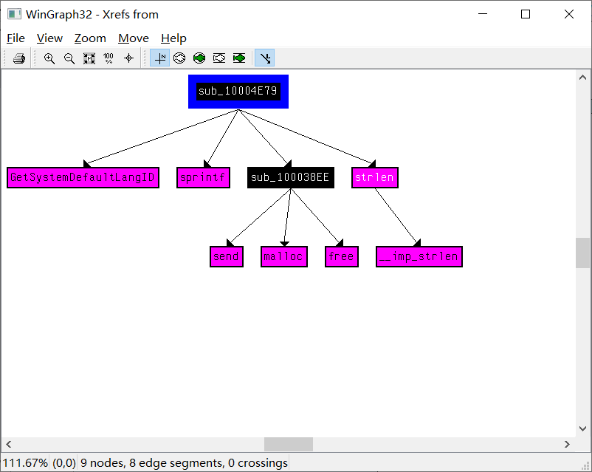Click the green rectangular fisheye view icon

click(x=239, y=58)
